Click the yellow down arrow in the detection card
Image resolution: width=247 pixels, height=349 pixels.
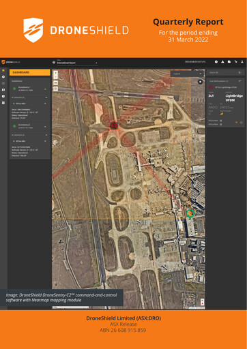236,123
